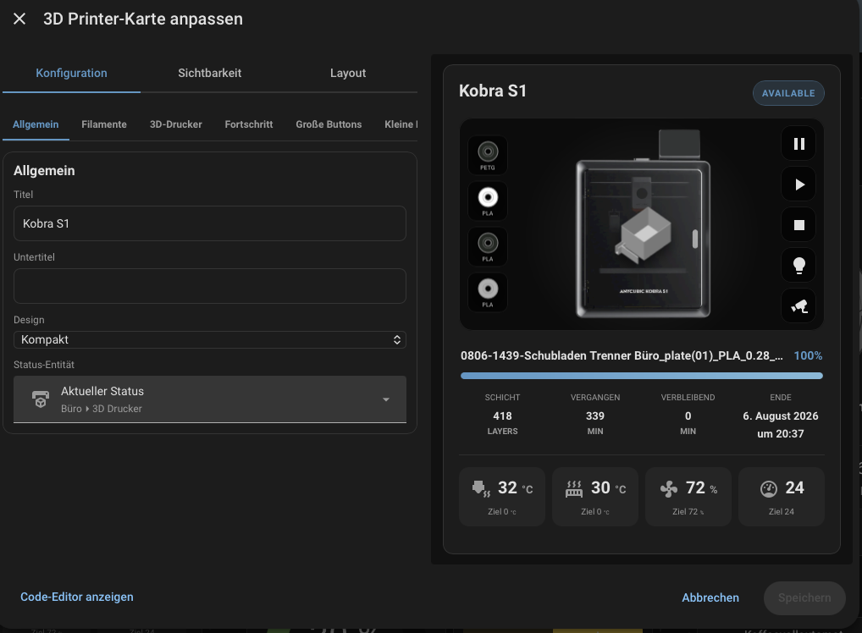The height and width of the screenshot is (633, 862).
Task: Close the 3D Printer-Karte anpassen dialog
Action: pos(19,19)
